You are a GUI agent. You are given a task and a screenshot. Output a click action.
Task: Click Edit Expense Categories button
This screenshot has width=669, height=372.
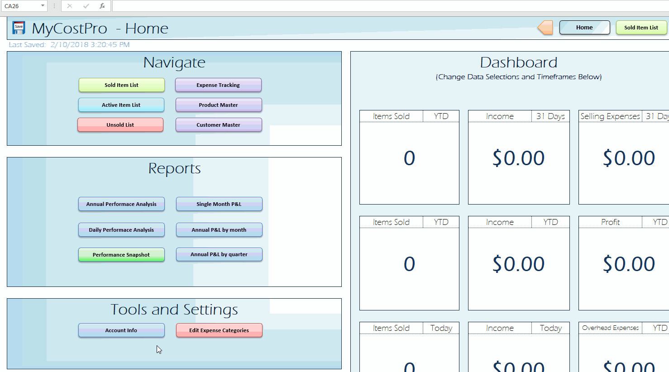(219, 330)
